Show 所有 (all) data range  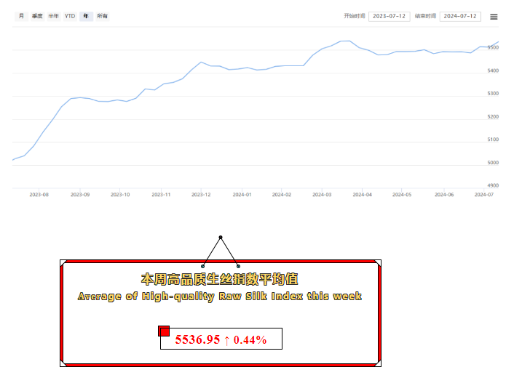pyautogui.click(x=103, y=15)
